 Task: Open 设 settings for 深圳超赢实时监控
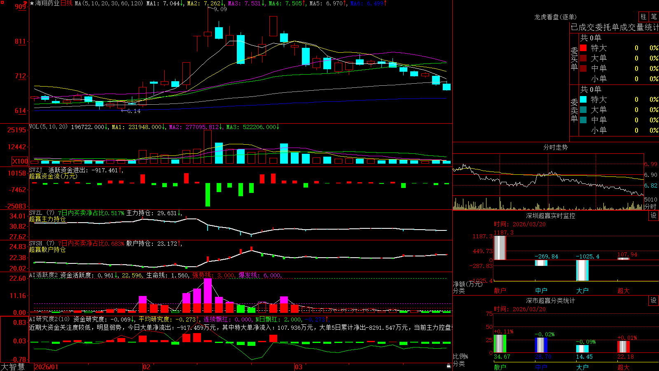654,216
